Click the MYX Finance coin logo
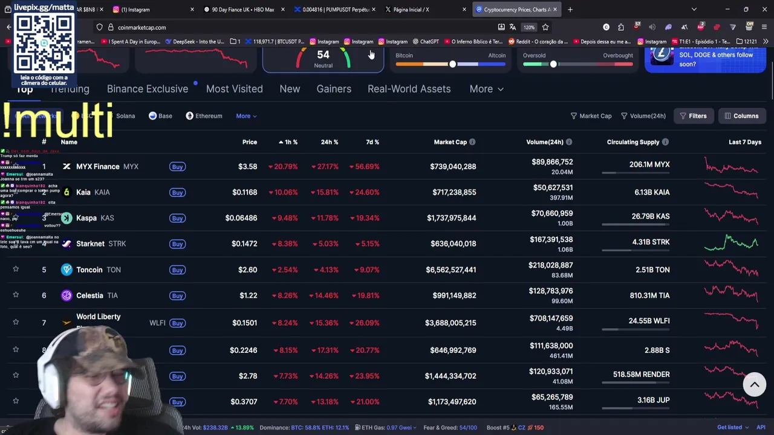The width and height of the screenshot is (774, 435). (x=67, y=166)
